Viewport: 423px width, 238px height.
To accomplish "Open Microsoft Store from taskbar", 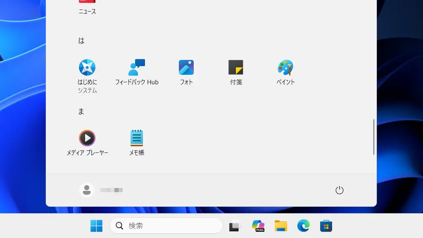I will [x=326, y=226].
